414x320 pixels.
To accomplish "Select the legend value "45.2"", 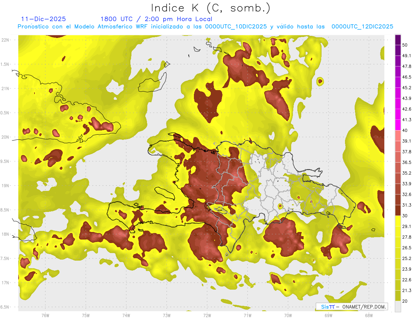I will coord(407,88).
